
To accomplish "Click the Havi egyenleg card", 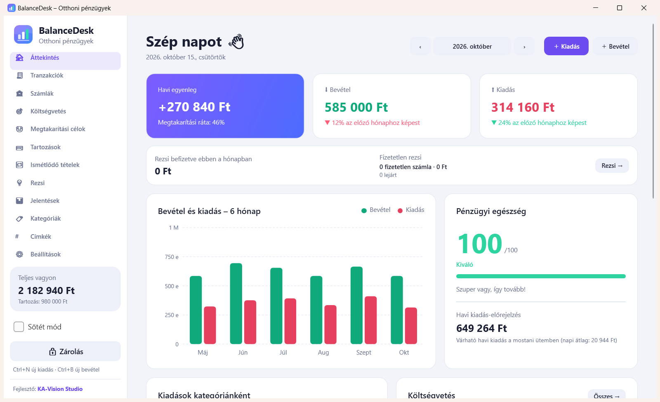I will pos(225,106).
